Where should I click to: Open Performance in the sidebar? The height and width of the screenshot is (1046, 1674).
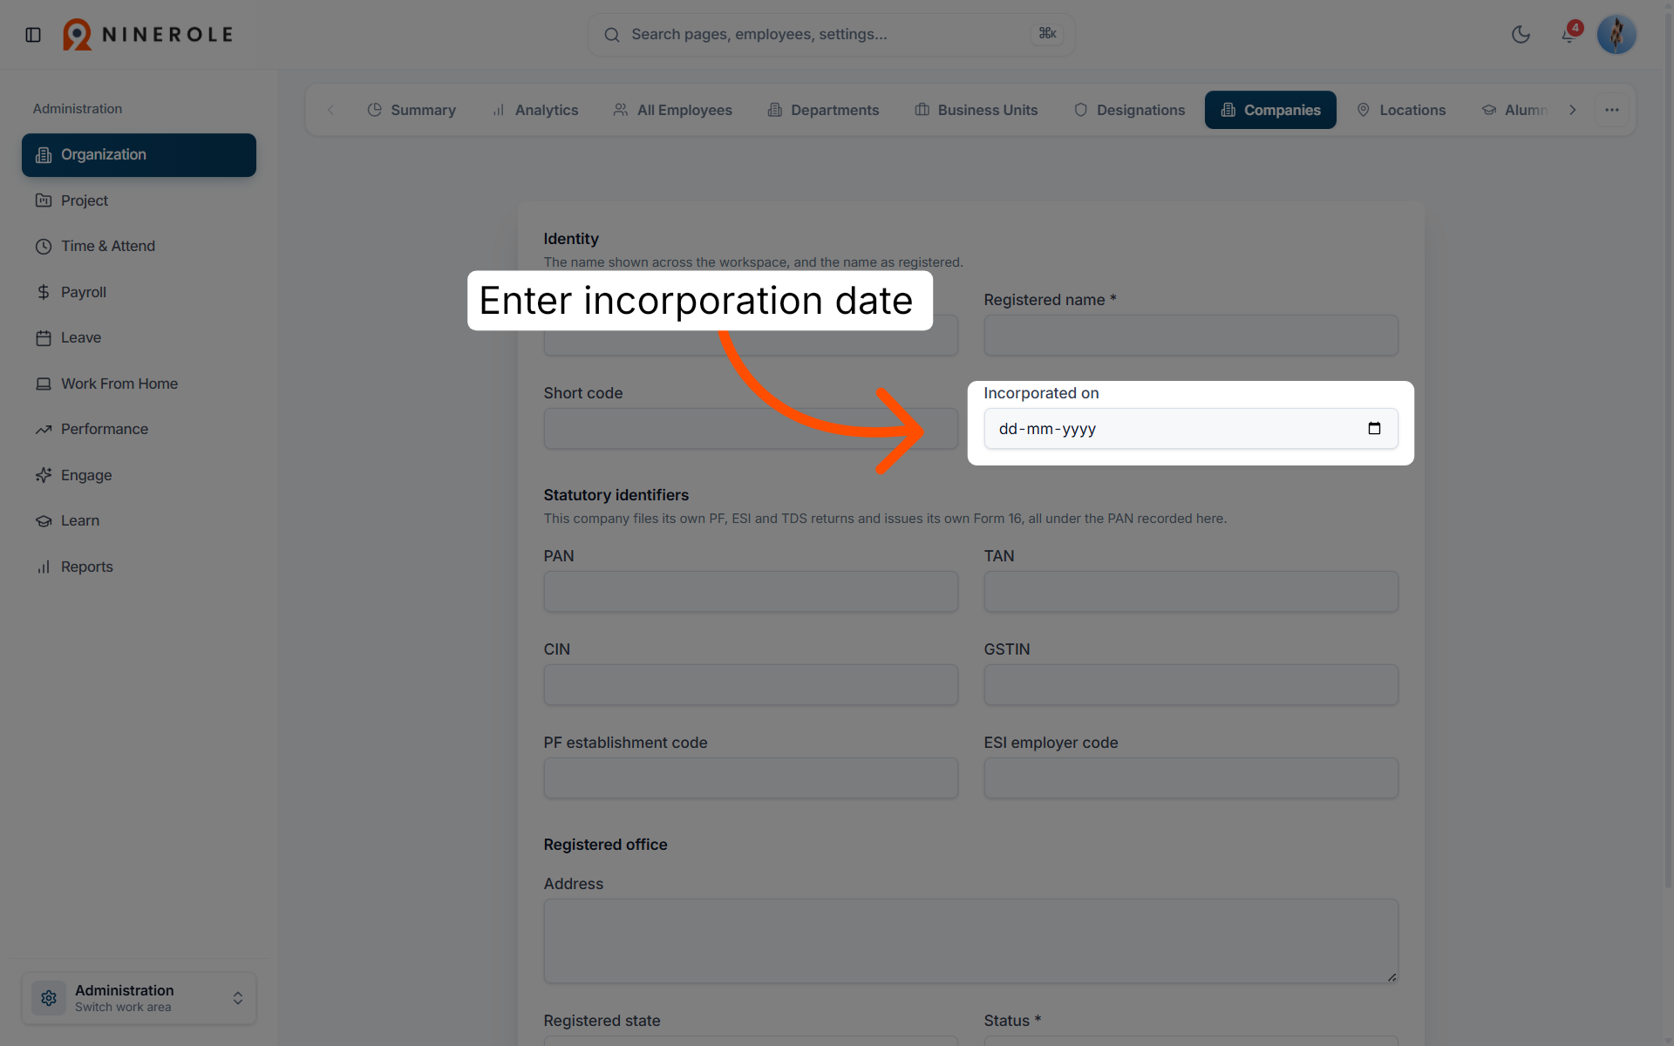(x=139, y=429)
